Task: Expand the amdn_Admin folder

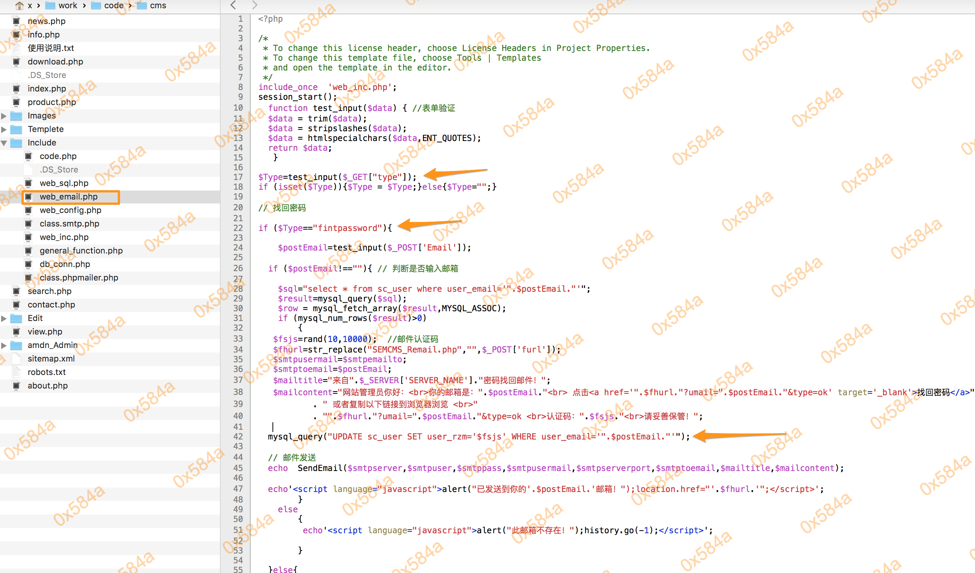Action: 4,345
